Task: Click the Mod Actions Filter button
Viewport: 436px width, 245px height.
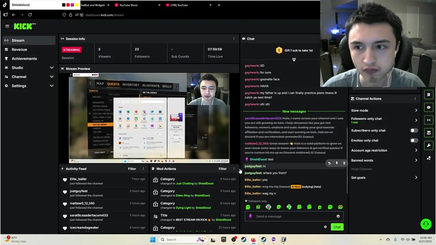Action: pos(222,169)
